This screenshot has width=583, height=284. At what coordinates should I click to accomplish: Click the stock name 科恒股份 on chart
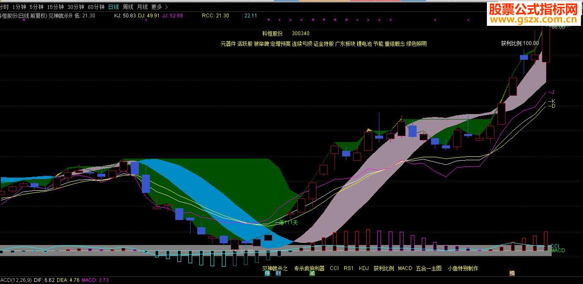[272, 33]
